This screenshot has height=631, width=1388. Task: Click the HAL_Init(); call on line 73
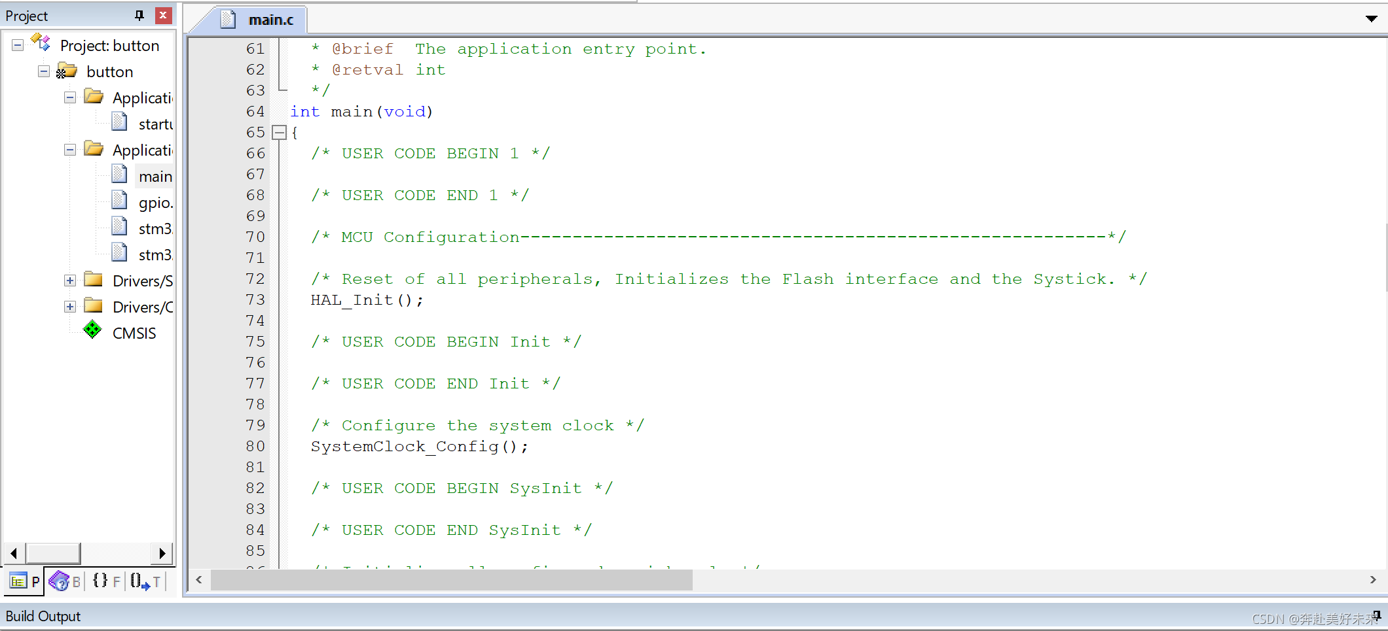(x=367, y=300)
